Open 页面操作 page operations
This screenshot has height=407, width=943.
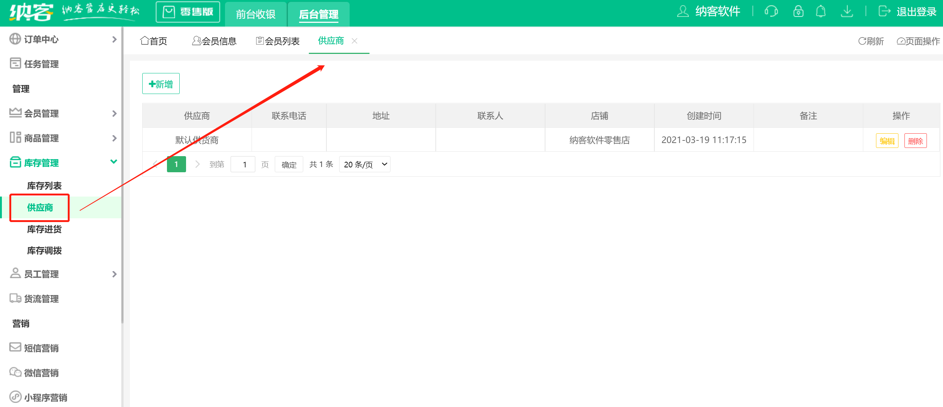[918, 41]
